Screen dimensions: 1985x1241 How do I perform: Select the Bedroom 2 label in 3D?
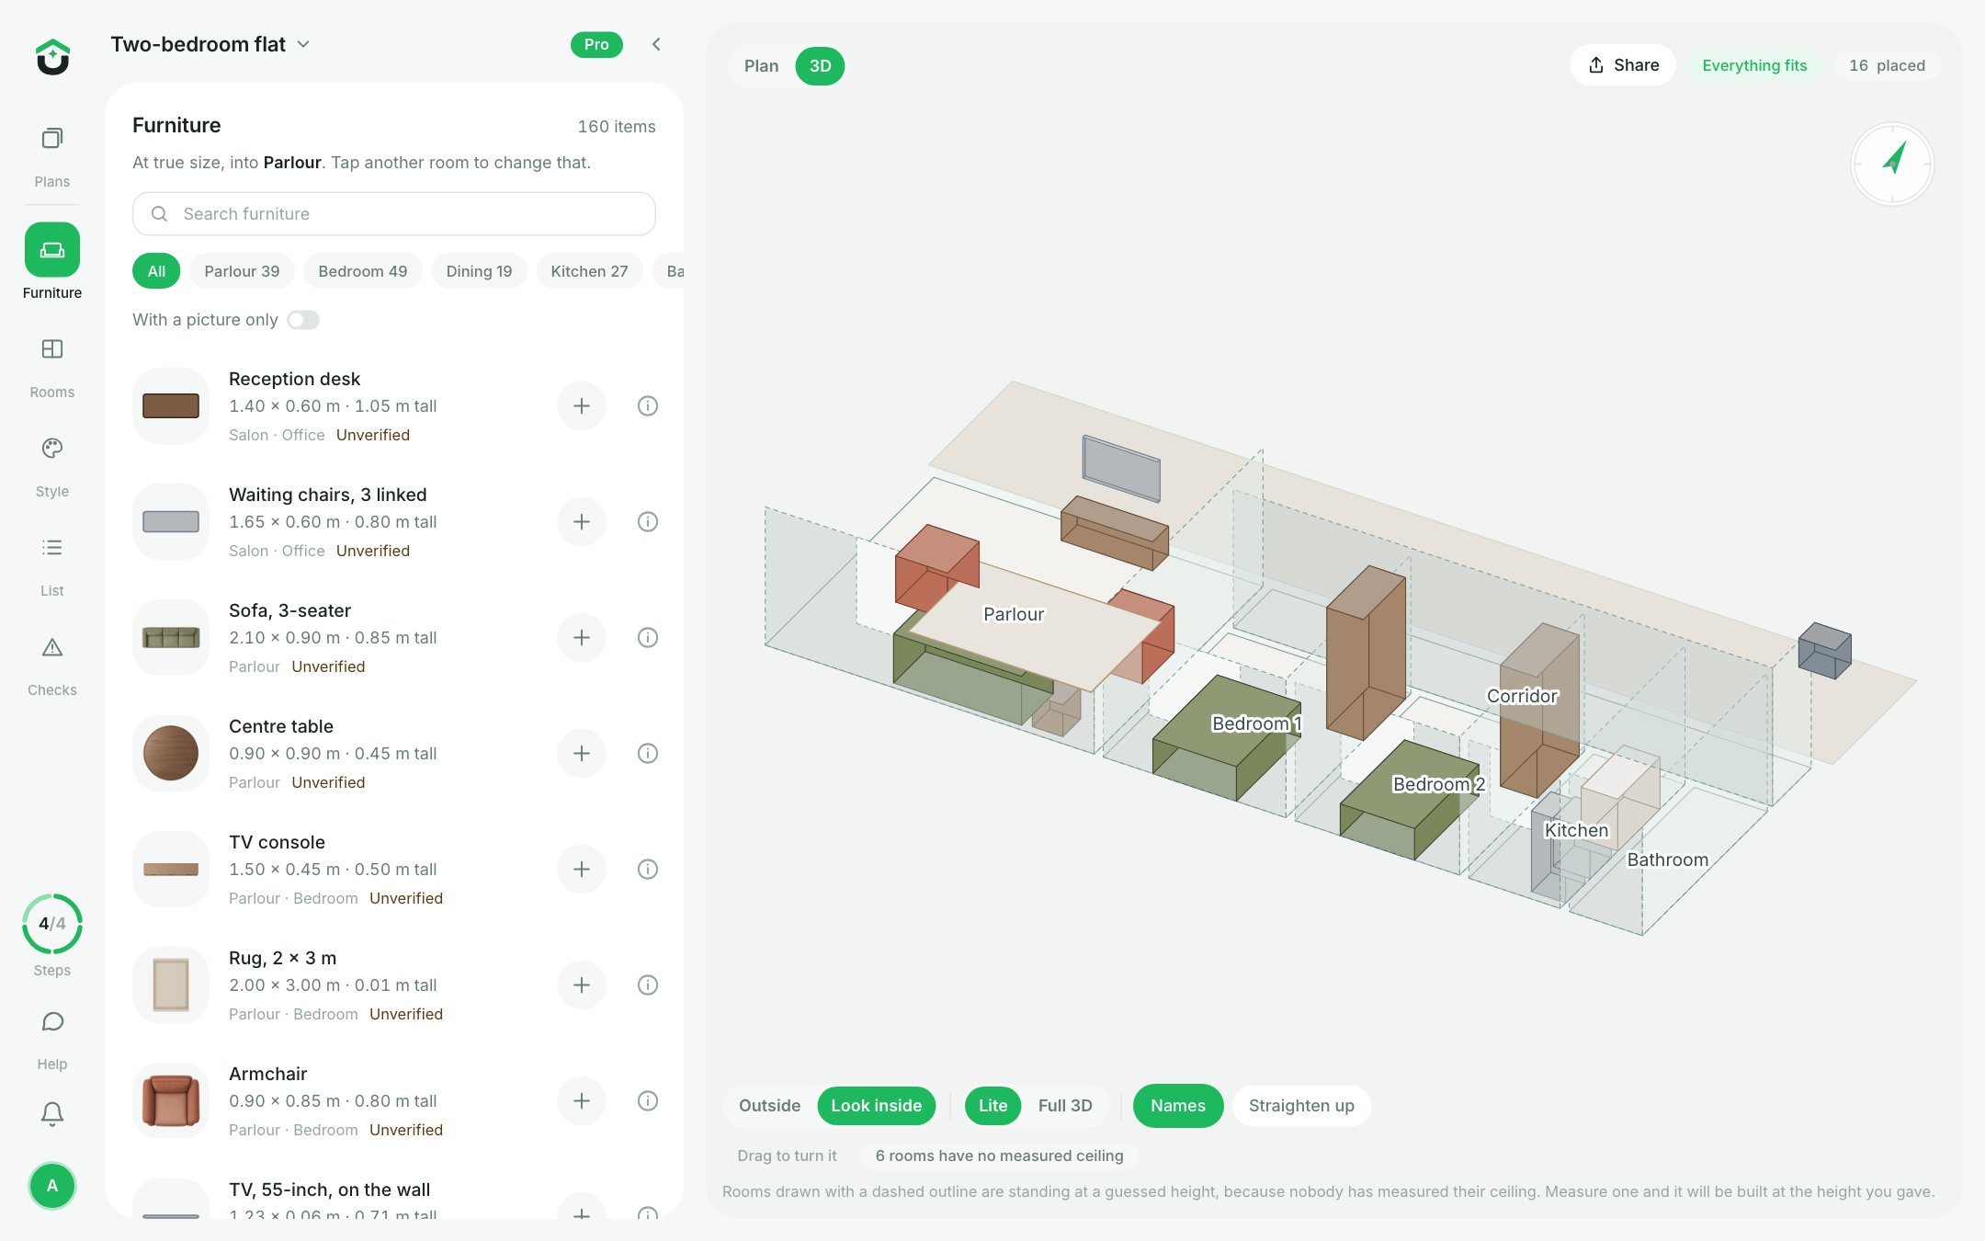pos(1438,784)
